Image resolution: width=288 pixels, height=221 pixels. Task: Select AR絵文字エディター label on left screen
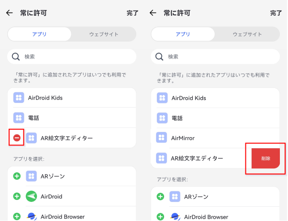coord(66,138)
